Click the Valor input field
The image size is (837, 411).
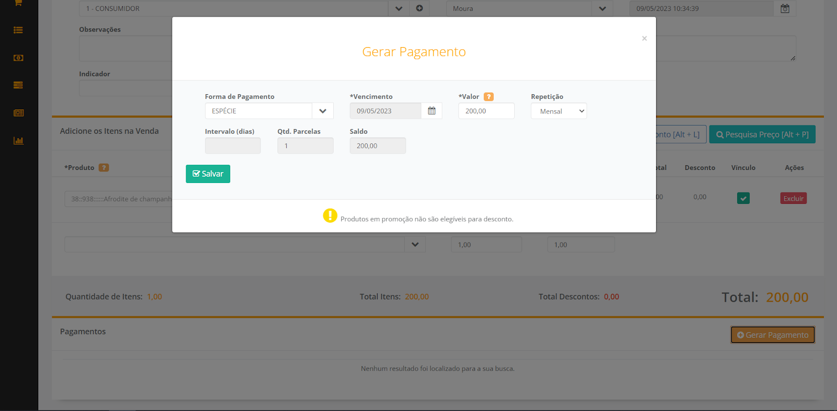pos(486,111)
